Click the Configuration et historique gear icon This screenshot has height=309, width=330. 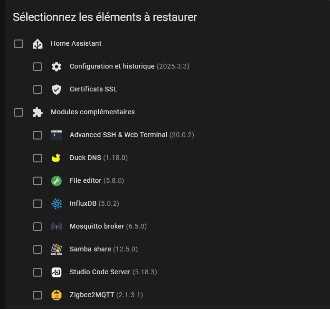[x=57, y=67]
